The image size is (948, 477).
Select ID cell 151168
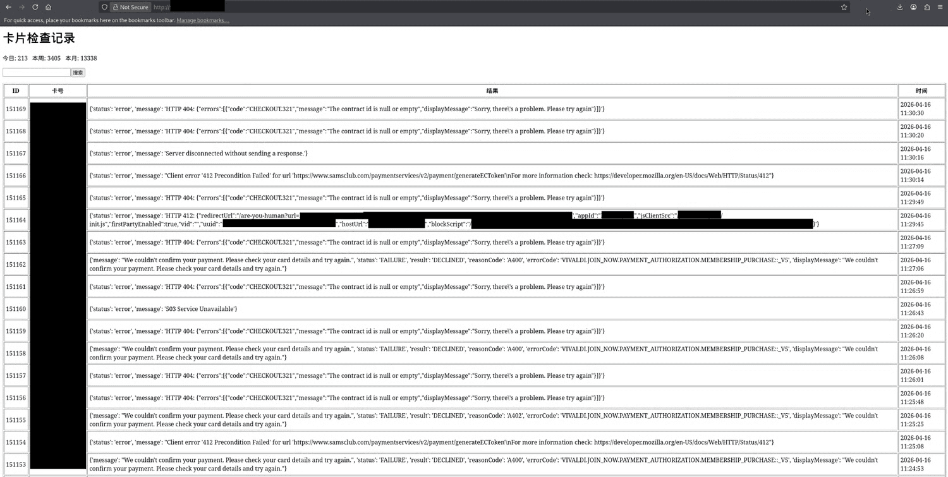16,131
